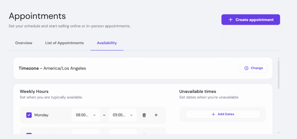The width and height of the screenshot is (297, 139).
Task: Click the scroll up arrow of the panel
Action: click(279, 59)
